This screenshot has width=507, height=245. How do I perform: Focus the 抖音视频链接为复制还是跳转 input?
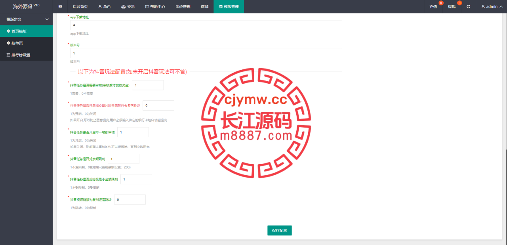pos(130,199)
